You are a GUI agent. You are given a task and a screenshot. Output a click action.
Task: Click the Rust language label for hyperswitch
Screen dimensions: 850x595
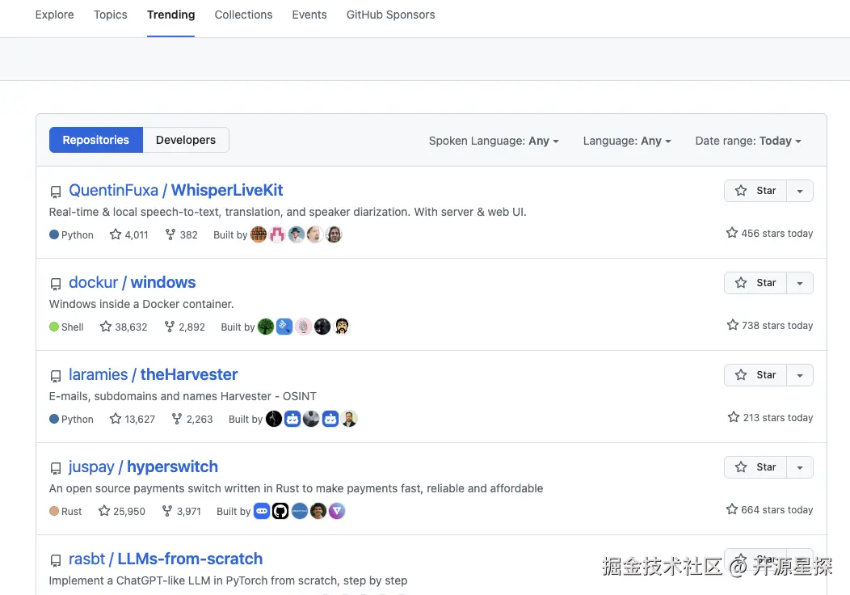pyautogui.click(x=65, y=512)
